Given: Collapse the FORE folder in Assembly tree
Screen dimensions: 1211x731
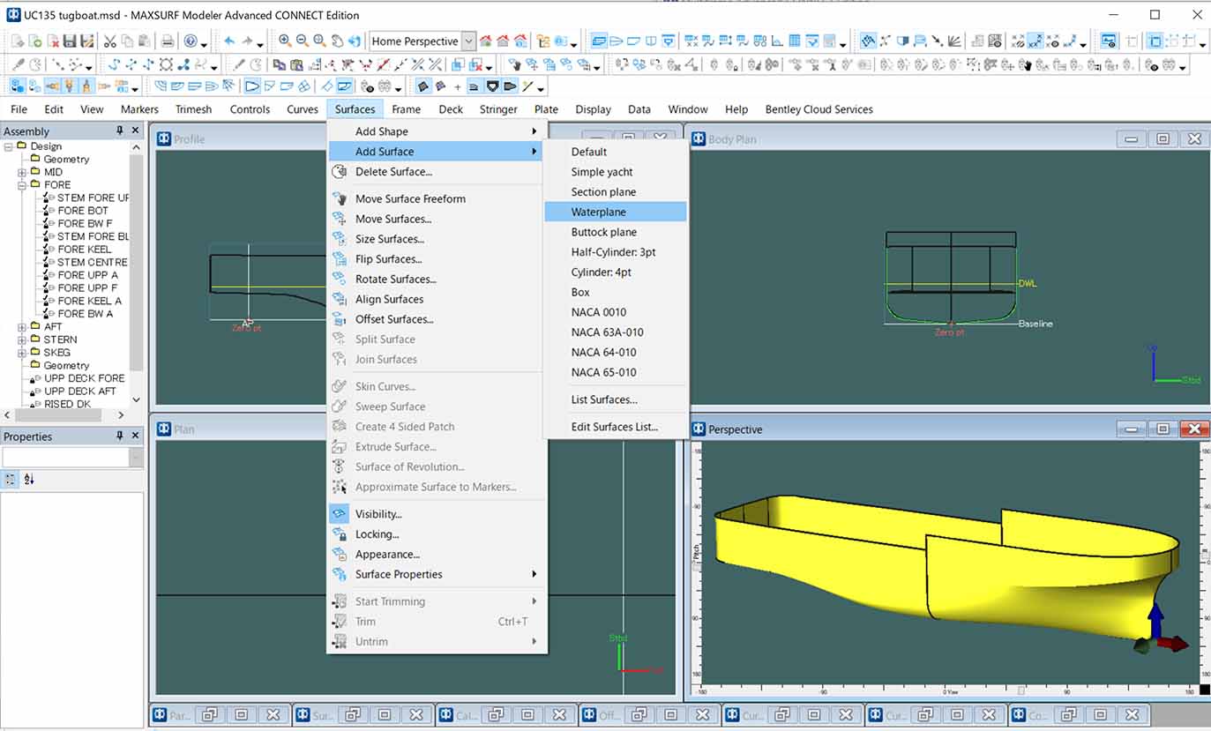Looking at the screenshot, I should (x=22, y=185).
